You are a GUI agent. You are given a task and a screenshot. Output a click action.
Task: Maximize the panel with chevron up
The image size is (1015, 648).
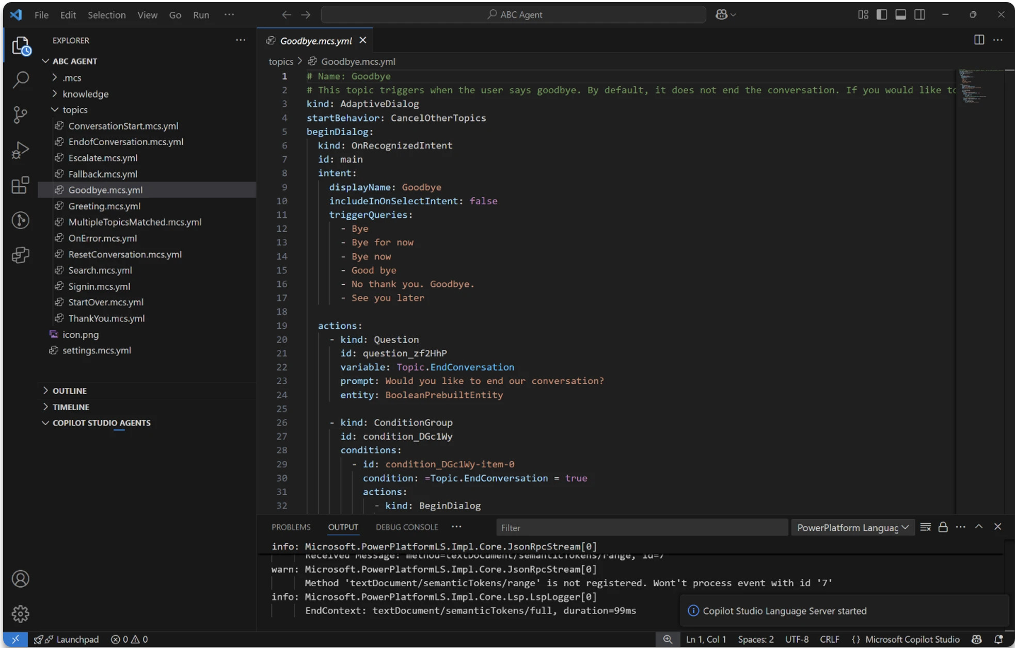click(x=979, y=527)
